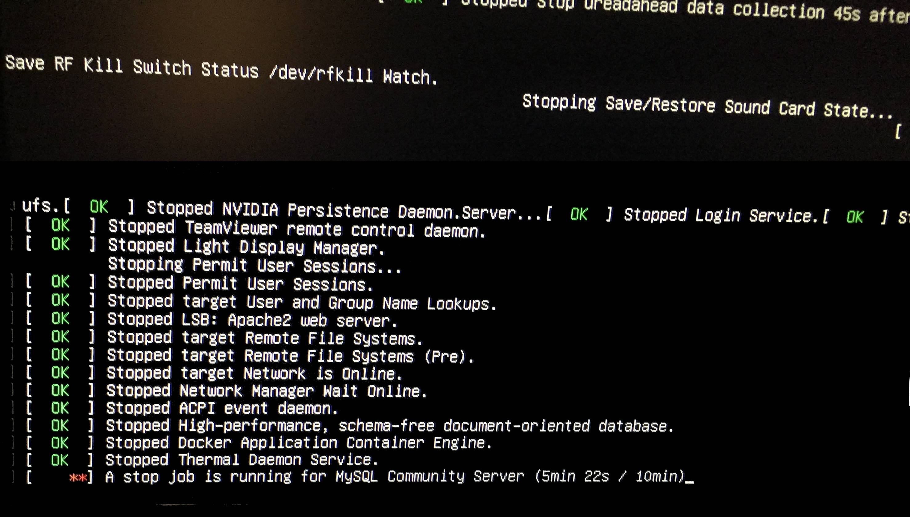Click the OK status beside Thermal Daemon Service
Screen dimensions: 910x517
(60, 460)
